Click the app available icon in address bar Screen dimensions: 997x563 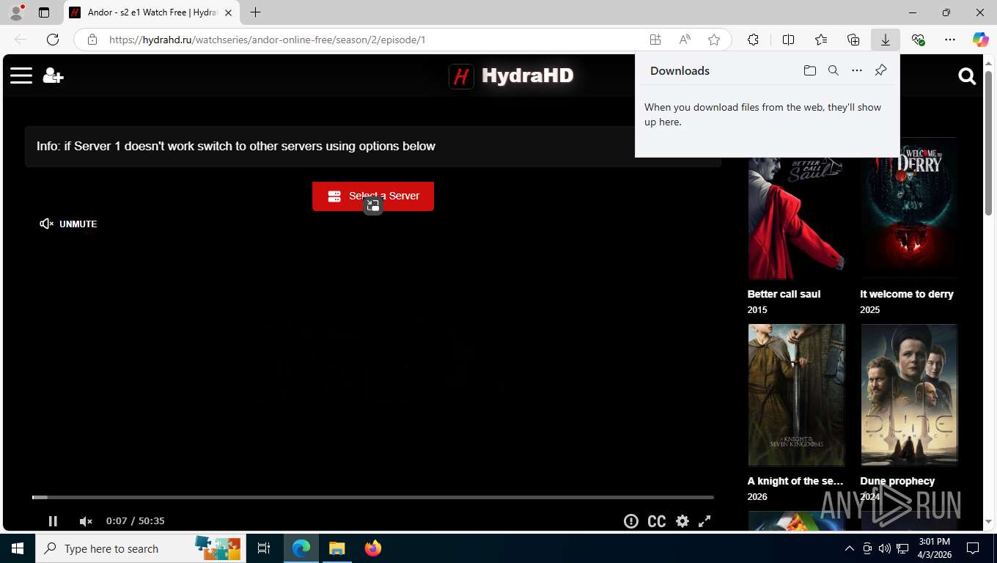(655, 40)
